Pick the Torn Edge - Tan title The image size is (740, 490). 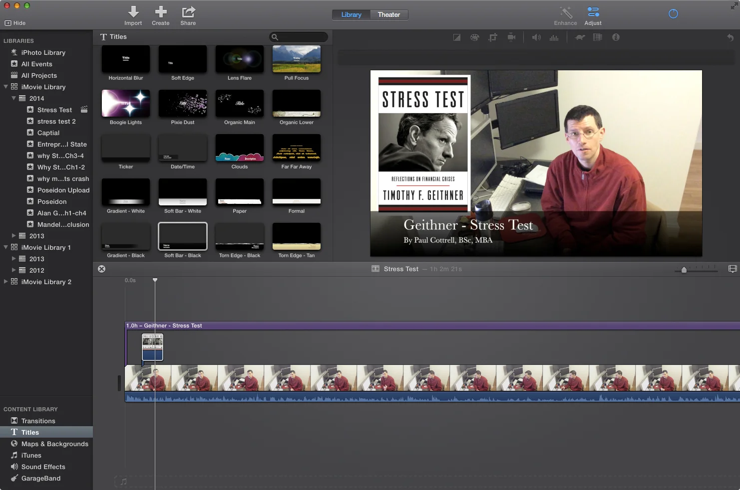[297, 236]
